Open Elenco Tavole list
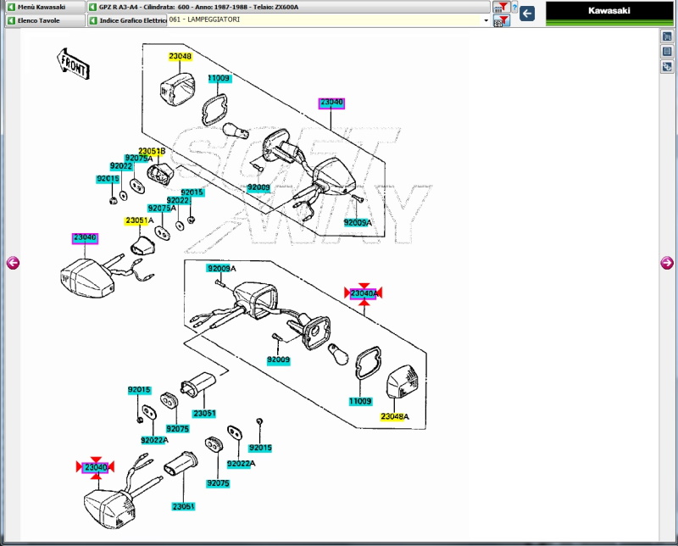This screenshot has height=546, width=678. coord(42,20)
